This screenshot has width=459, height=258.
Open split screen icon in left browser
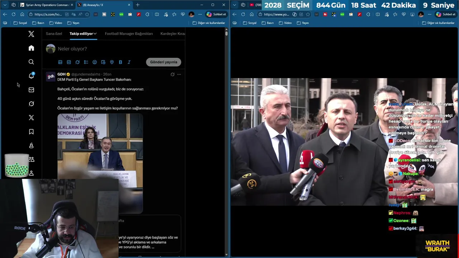pyautogui.click(x=157, y=14)
